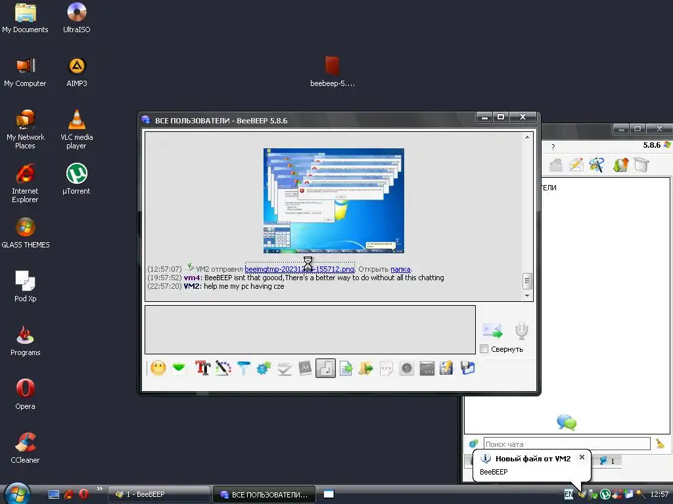The width and height of the screenshot is (673, 504).
Task: Click the Новый файл от VM2 notification text
Action: [x=533, y=459]
